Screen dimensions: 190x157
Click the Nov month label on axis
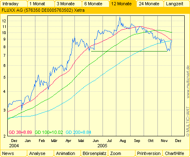coord(164,141)
